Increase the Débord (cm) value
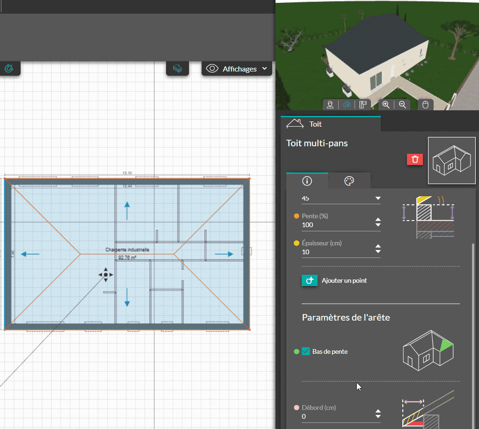This screenshot has width=479, height=429. 378,412
